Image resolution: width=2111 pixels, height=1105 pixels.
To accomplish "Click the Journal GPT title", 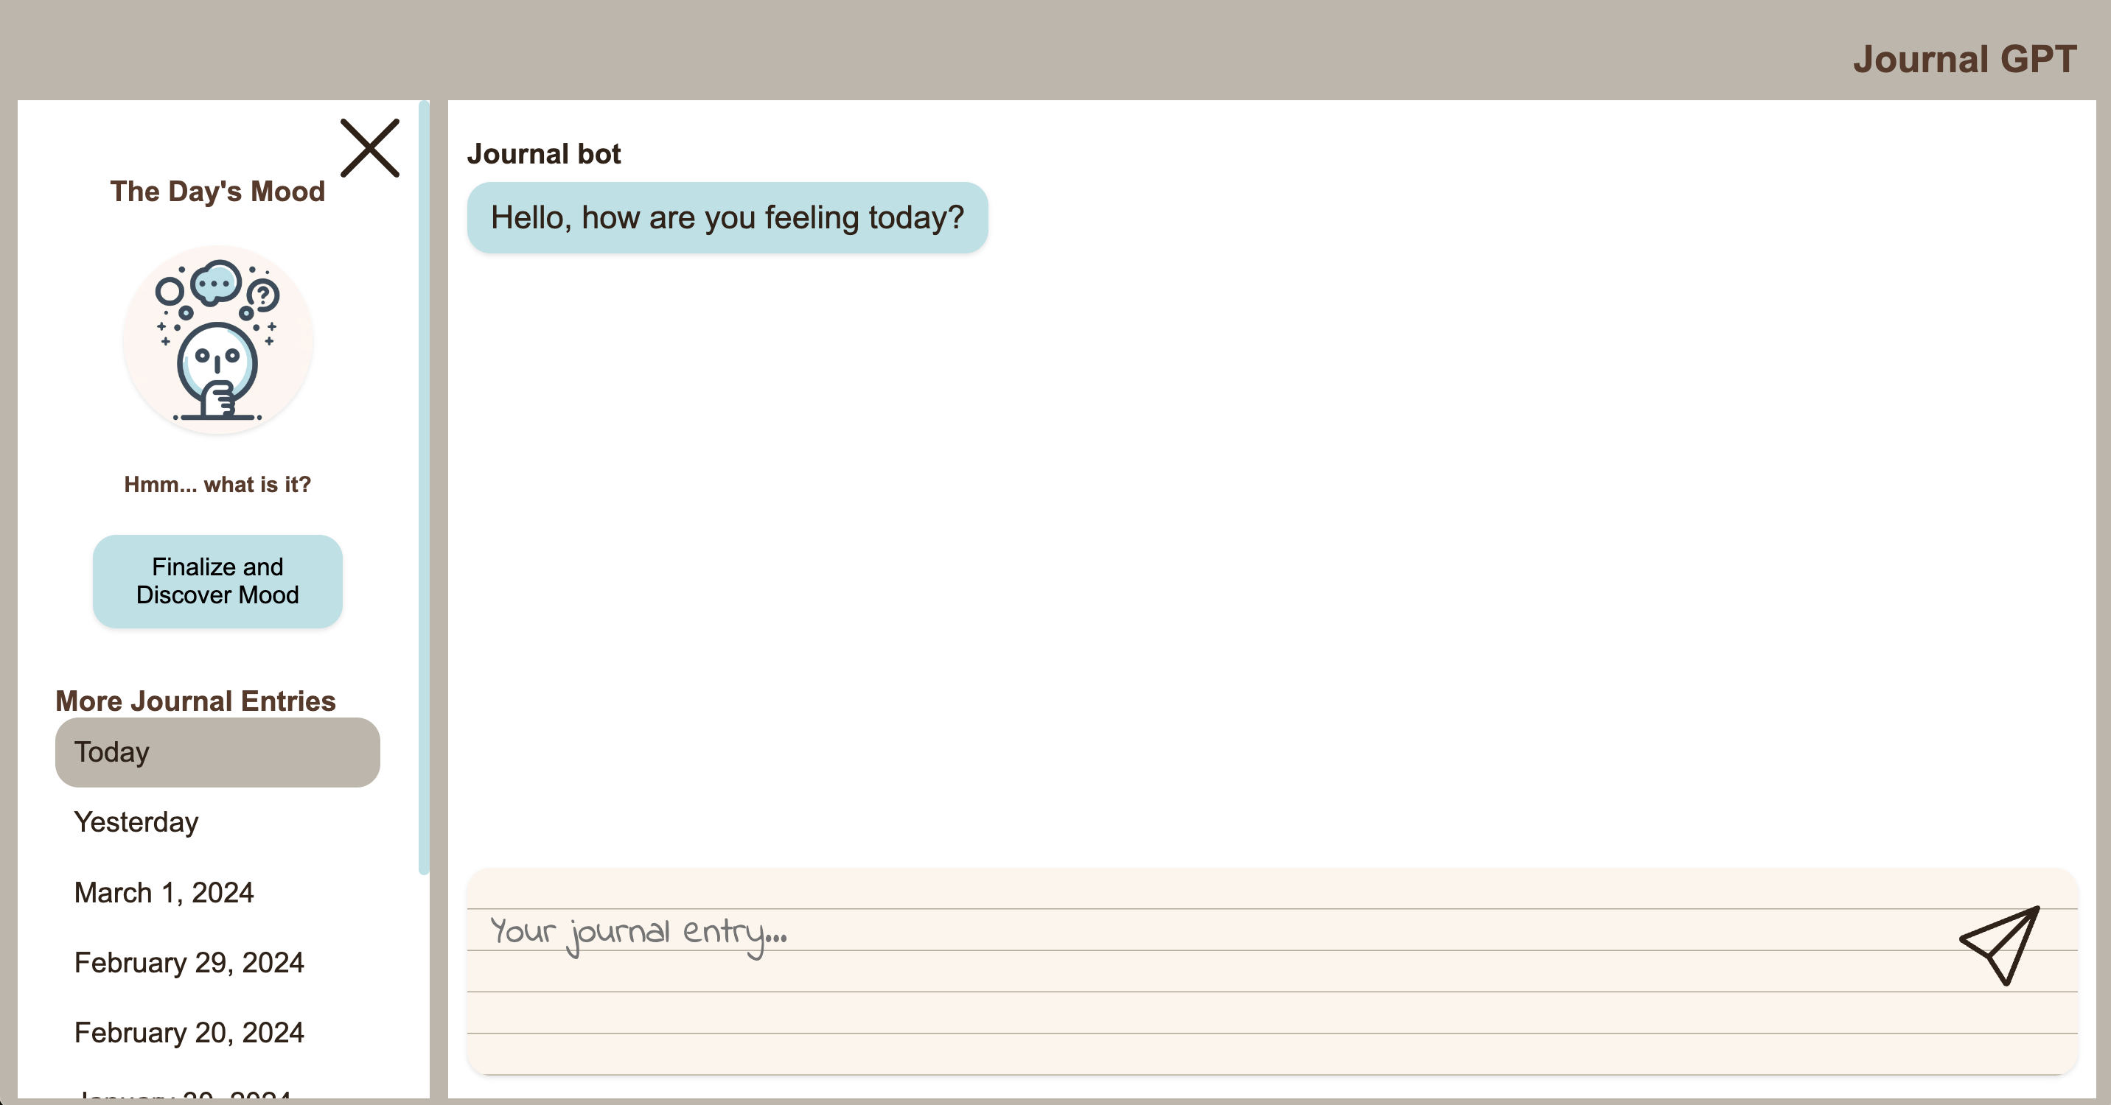I will [x=1964, y=59].
